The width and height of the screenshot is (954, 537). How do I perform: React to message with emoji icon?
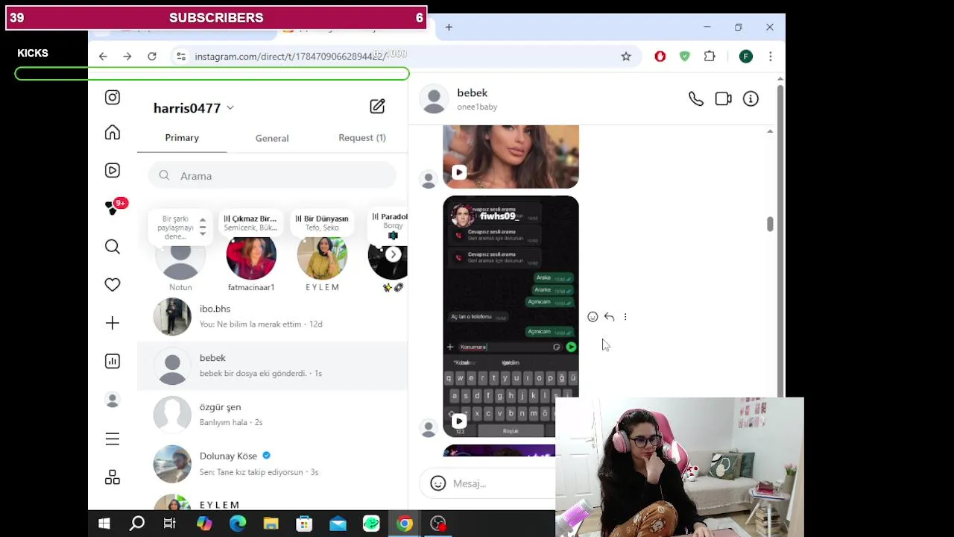click(x=593, y=317)
